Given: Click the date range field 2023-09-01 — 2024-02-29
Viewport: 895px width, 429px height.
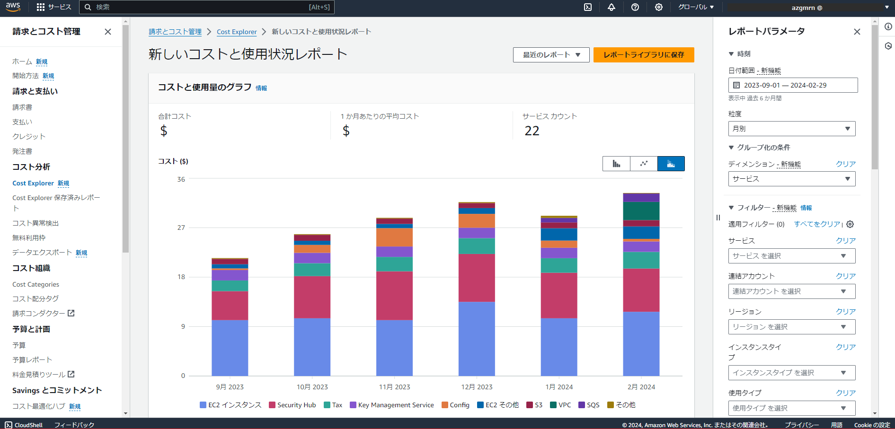Looking at the screenshot, I should (793, 85).
